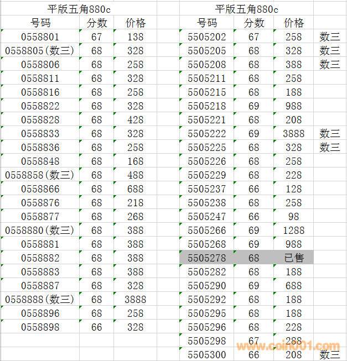
Task: Select the left "平版五角880c" title cell
Action: tap(79, 9)
